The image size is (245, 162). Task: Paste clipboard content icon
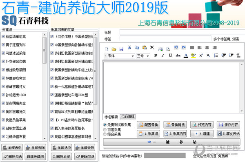[145, 47]
